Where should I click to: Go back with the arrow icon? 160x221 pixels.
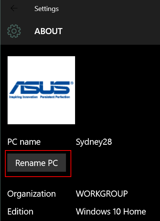tap(14, 8)
